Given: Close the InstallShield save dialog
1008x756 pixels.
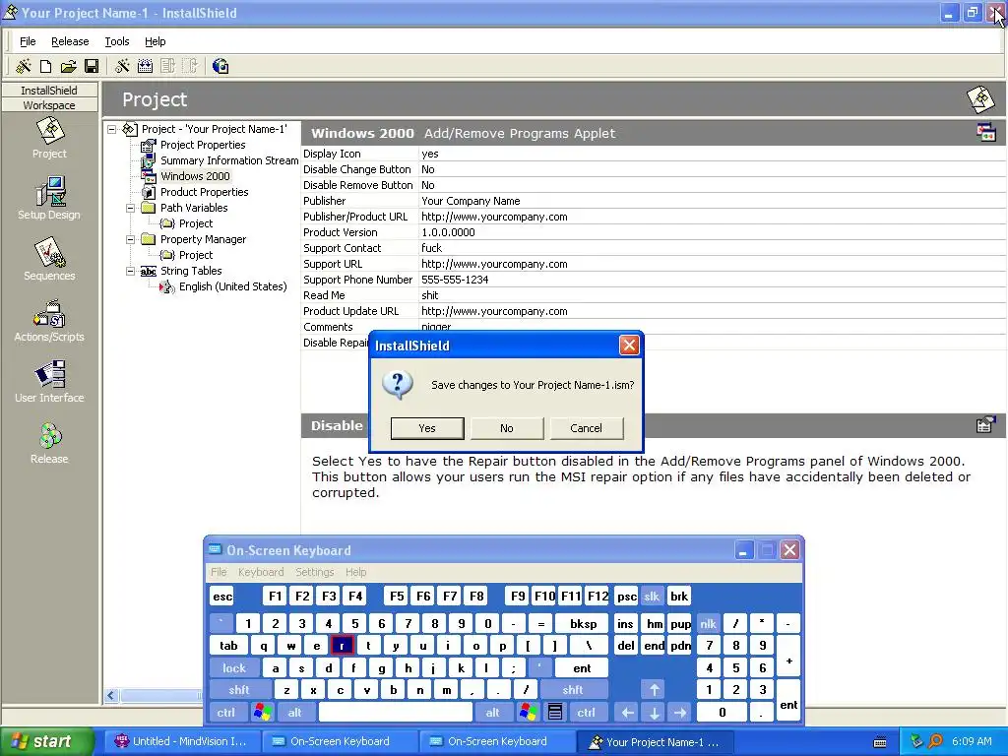Looking at the screenshot, I should click(x=629, y=346).
